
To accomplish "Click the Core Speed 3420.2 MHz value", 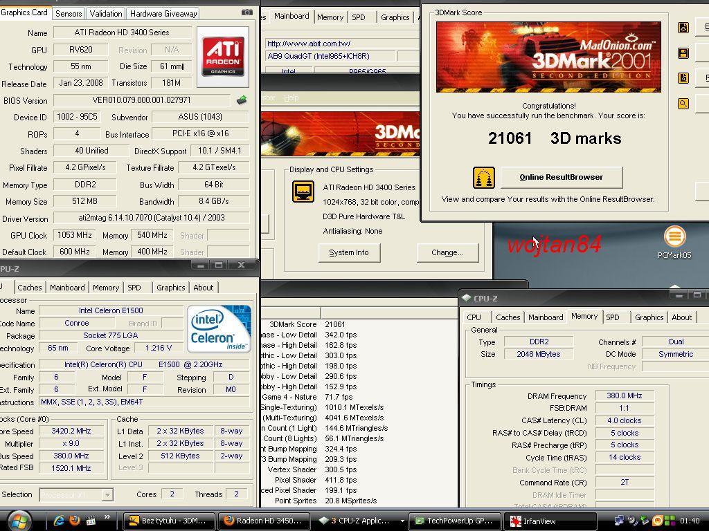I will [x=71, y=431].
